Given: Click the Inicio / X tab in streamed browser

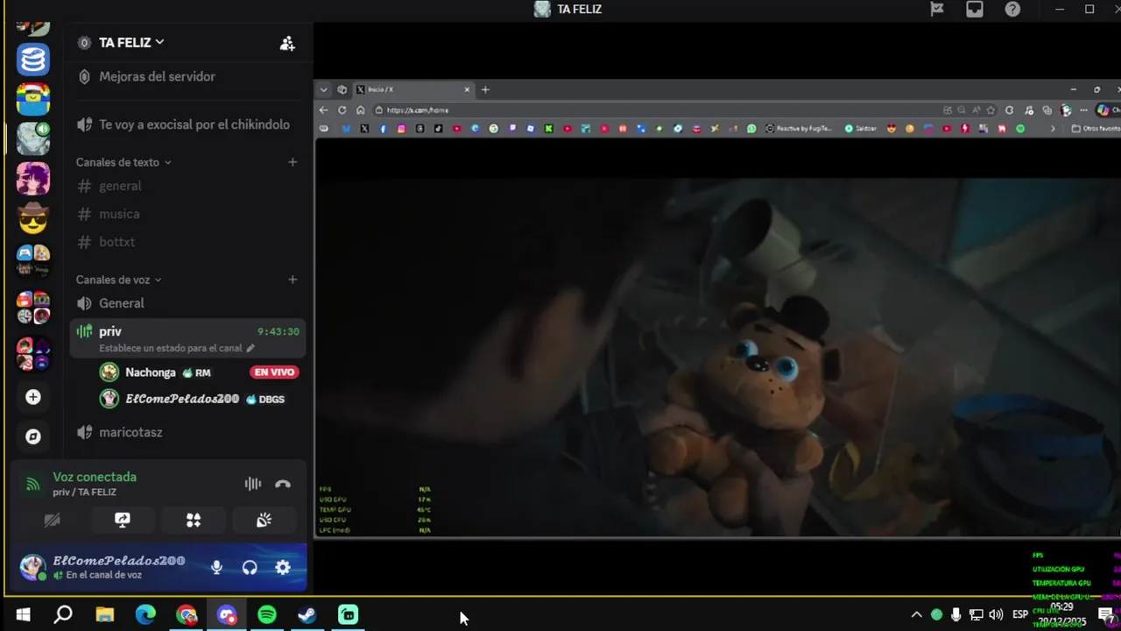Looking at the screenshot, I should click(412, 89).
